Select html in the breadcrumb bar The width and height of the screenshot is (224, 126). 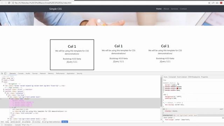click(2, 122)
